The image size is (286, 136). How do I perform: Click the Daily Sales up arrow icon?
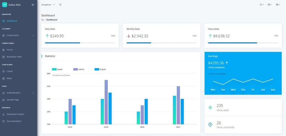click(47, 36)
